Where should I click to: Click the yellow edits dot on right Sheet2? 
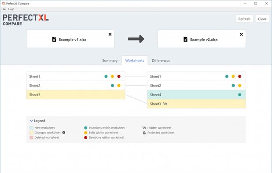click(240, 86)
